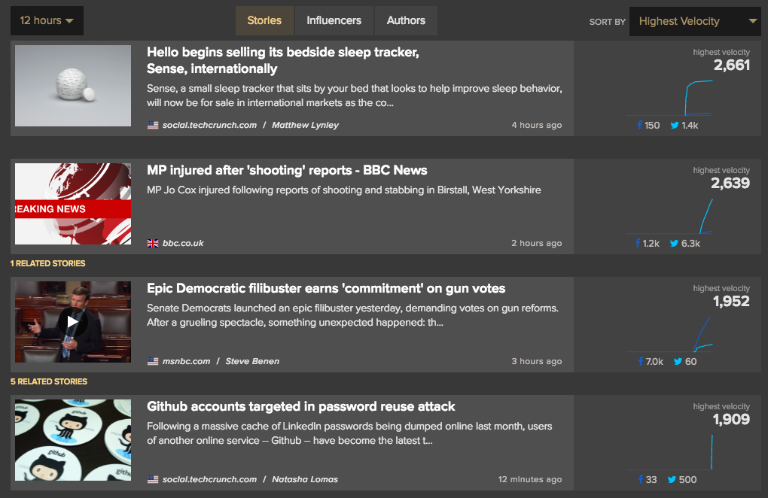768x498 pixels.
Task: Select the Stories tab
Action: click(x=264, y=21)
